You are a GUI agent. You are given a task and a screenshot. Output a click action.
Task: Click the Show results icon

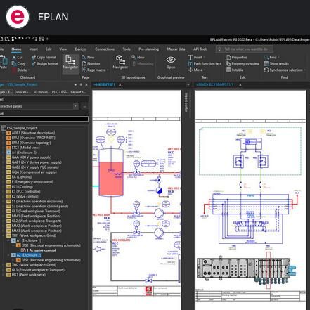[266, 63]
